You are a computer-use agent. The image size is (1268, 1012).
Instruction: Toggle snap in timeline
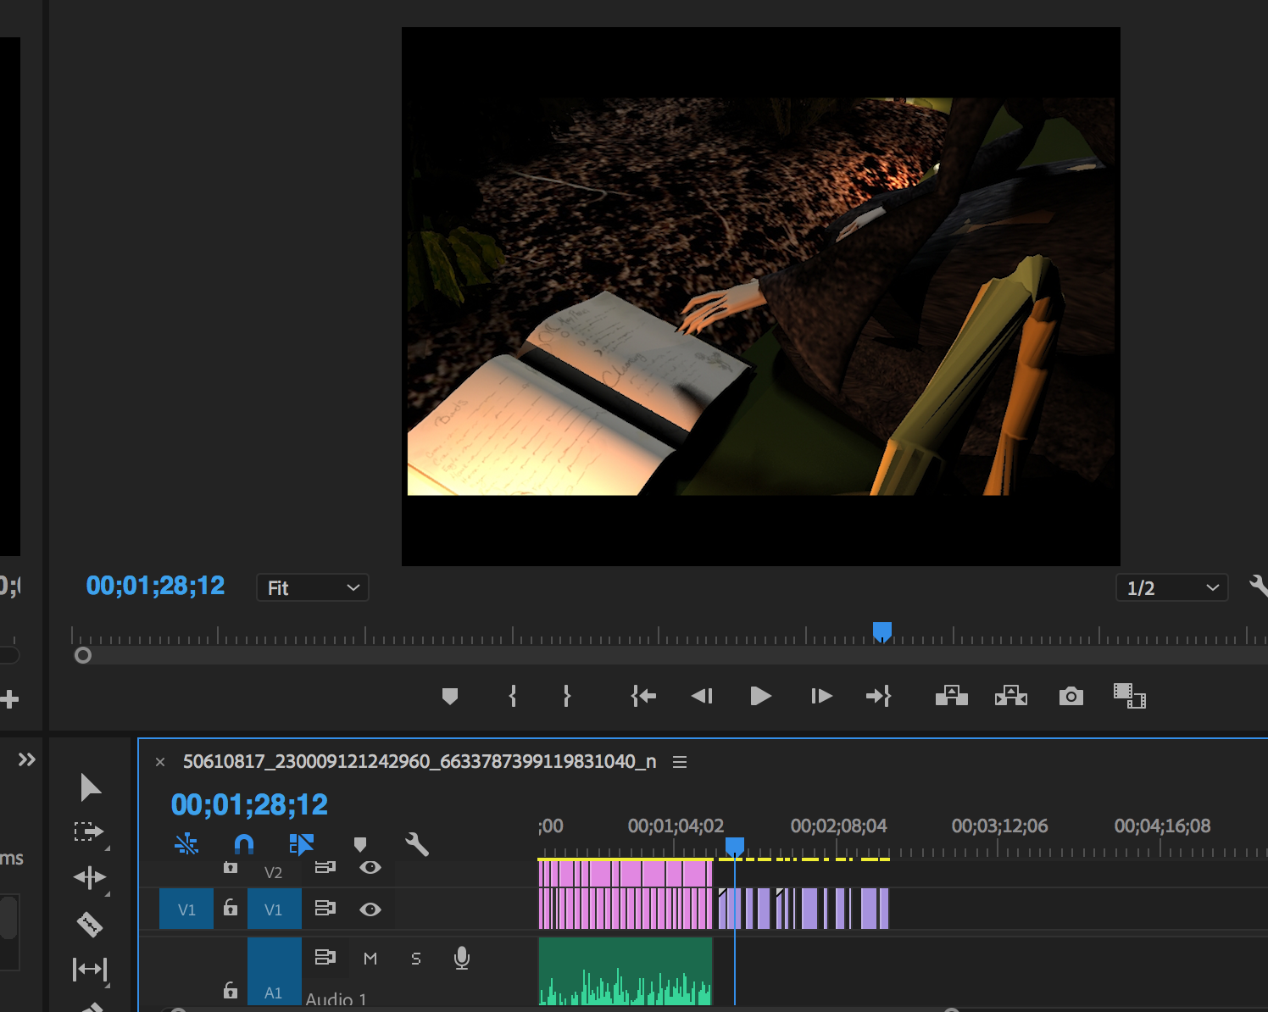(x=244, y=844)
